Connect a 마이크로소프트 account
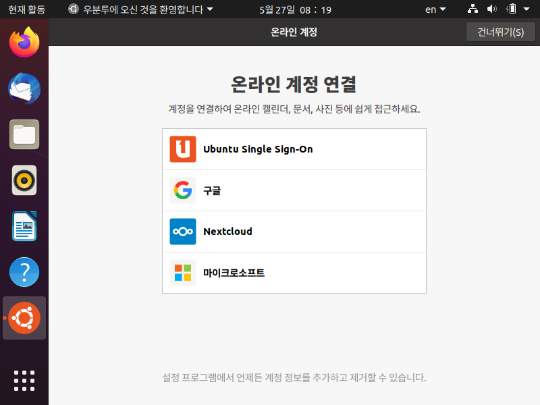 [294, 273]
